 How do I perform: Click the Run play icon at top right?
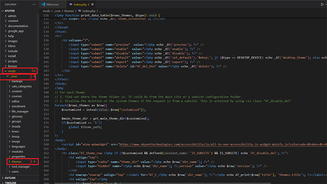(x=322, y=5)
